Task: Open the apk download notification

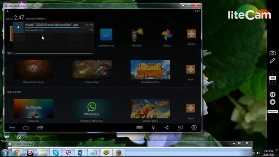Action: click(53, 27)
